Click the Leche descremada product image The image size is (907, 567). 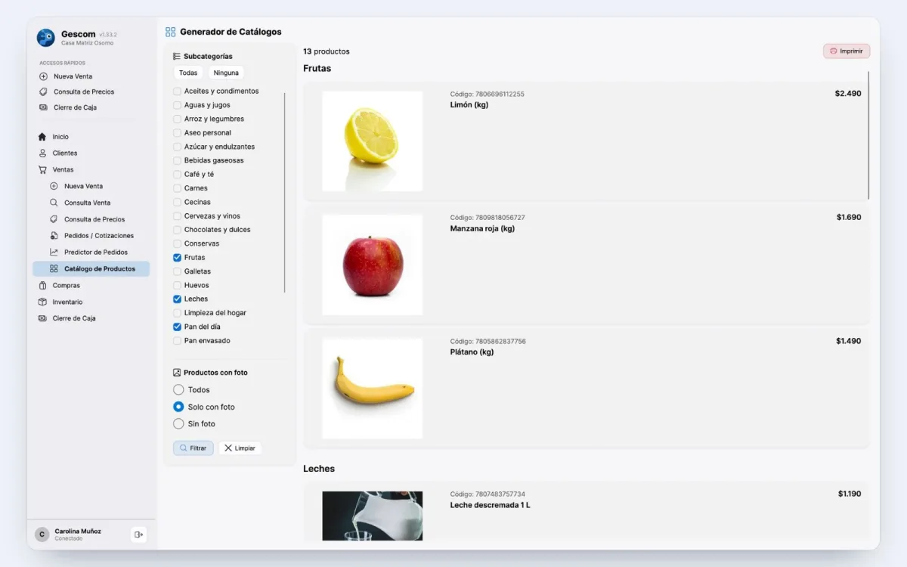coord(372,516)
